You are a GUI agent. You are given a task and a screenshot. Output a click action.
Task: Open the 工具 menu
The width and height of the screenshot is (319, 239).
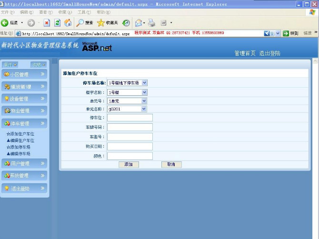tap(84, 12)
